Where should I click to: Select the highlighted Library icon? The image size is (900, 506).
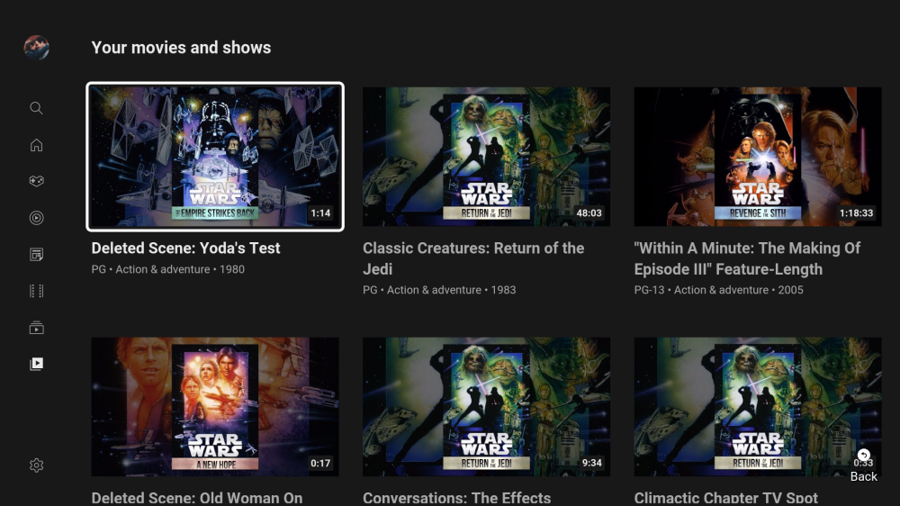(36, 364)
